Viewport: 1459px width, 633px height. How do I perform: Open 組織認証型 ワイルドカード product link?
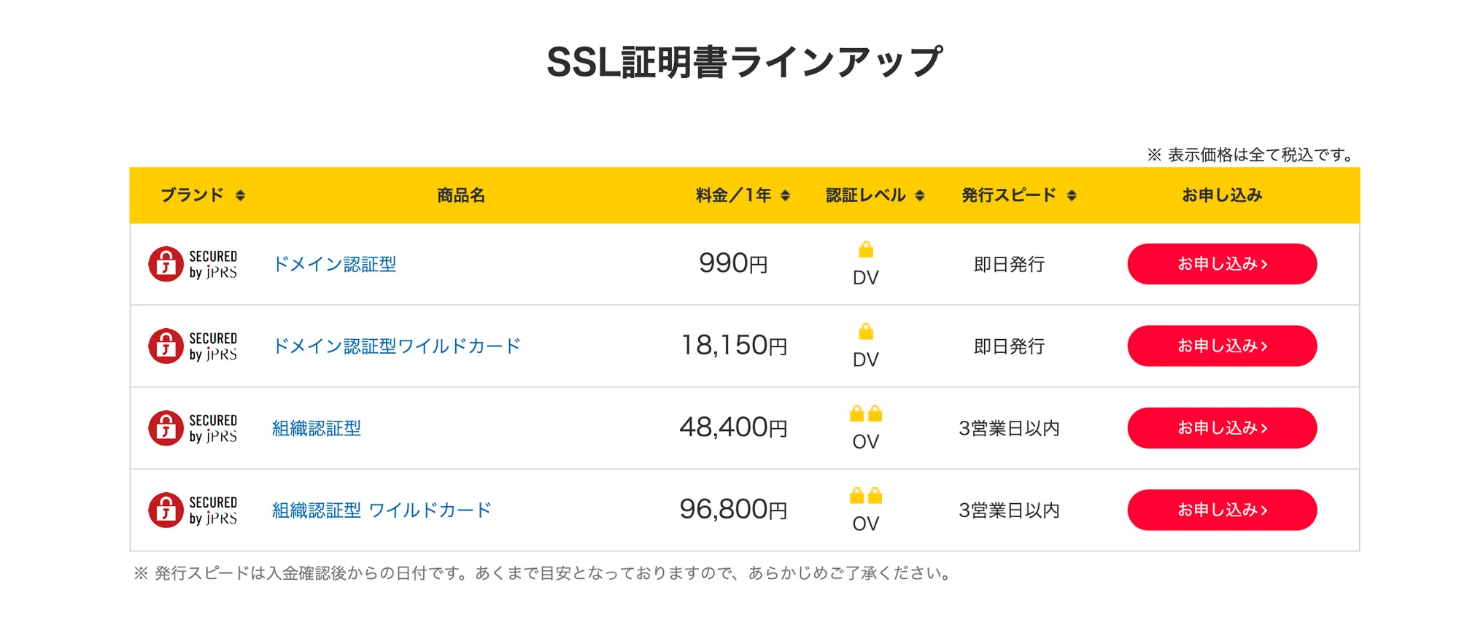click(382, 510)
